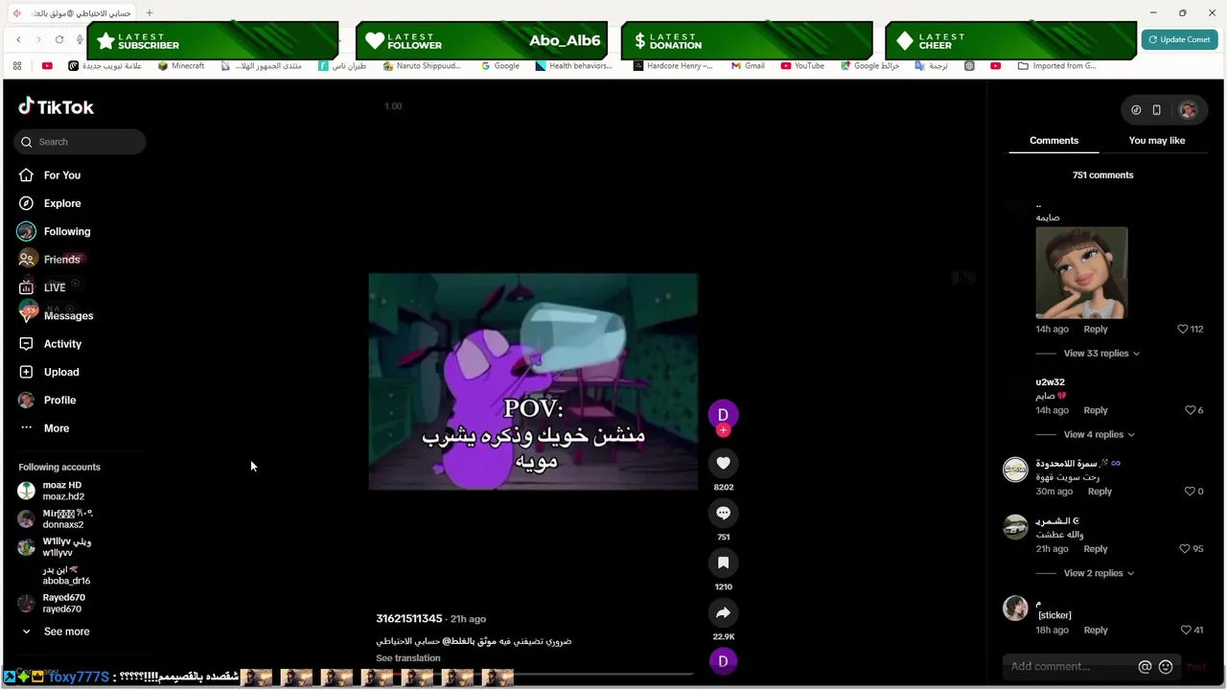Image resolution: width=1227 pixels, height=690 pixels.
Task: Follow creator with red plus badge
Action: pos(723,431)
